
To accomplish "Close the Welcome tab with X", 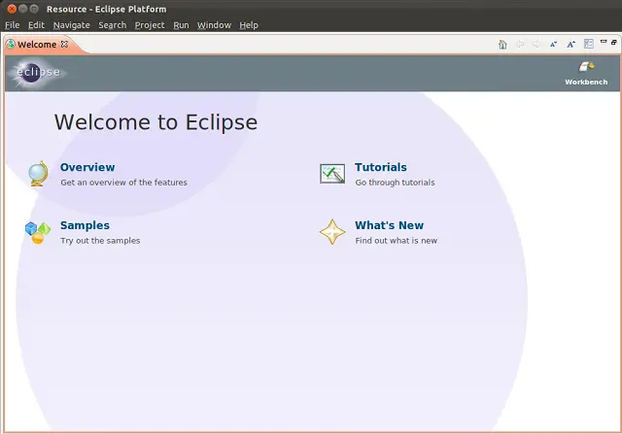I will click(x=64, y=44).
